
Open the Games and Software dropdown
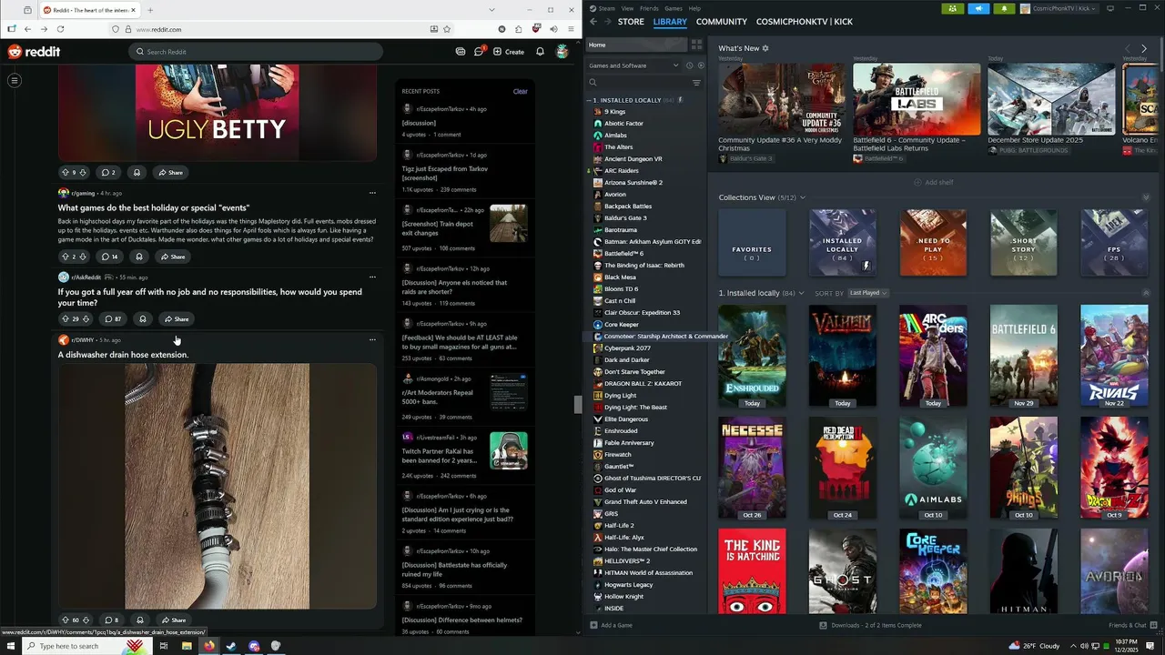click(633, 65)
